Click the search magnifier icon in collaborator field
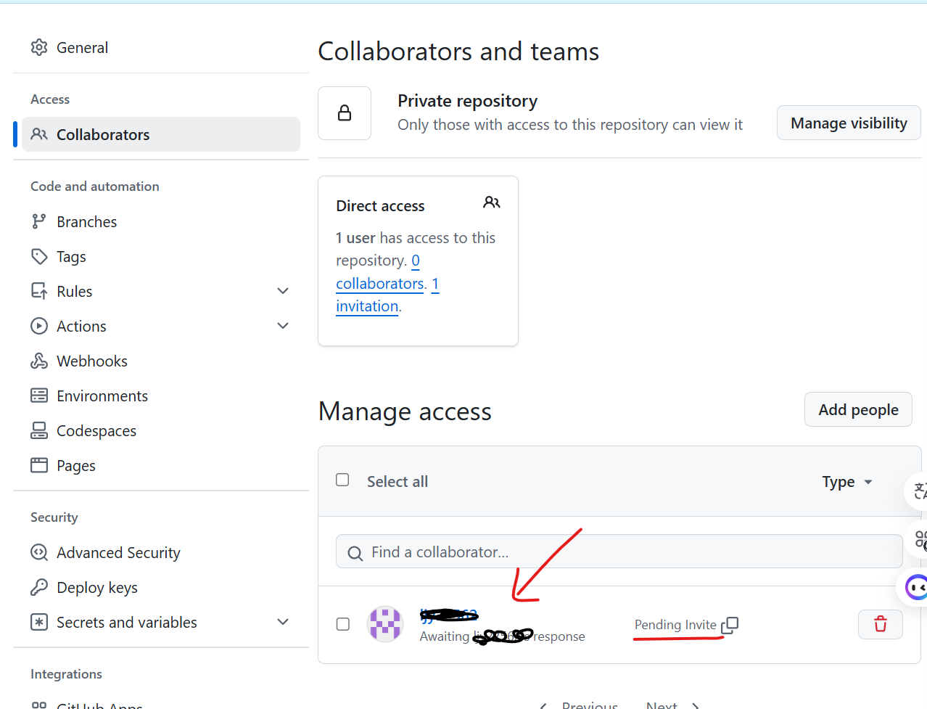The width and height of the screenshot is (927, 709). tap(355, 553)
